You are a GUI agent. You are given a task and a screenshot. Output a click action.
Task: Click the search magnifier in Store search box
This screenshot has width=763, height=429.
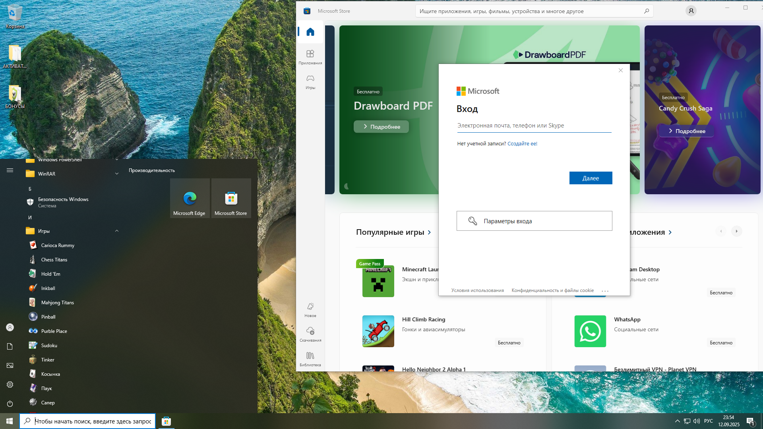coord(647,11)
